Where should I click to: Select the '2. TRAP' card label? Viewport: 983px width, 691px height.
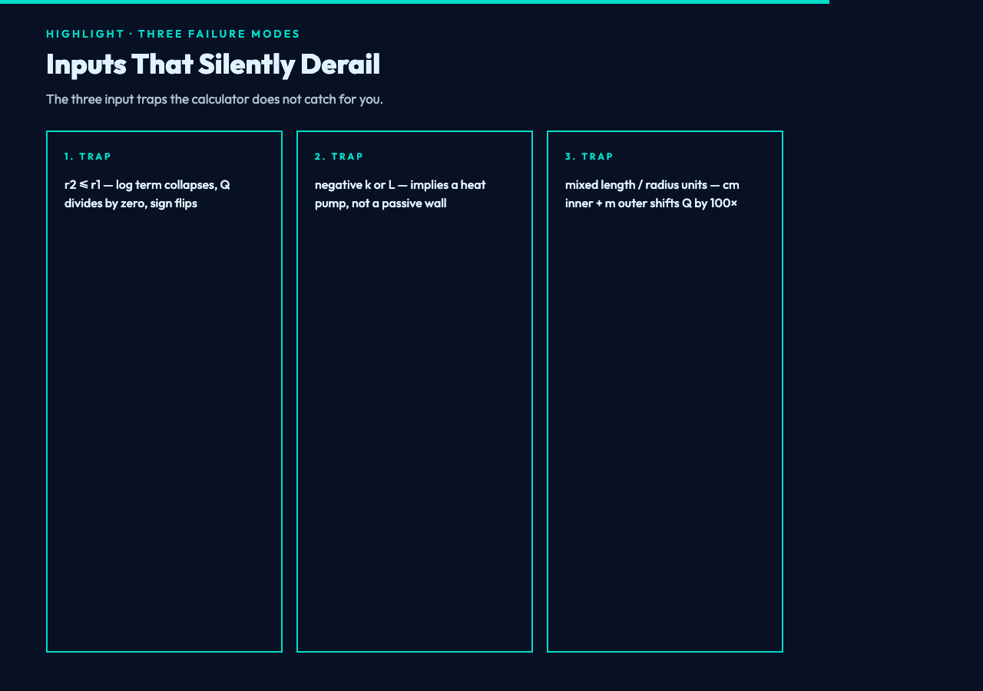click(339, 157)
